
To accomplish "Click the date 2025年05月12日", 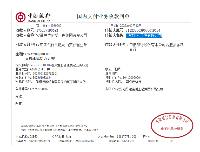I will click(x=131, y=26).
